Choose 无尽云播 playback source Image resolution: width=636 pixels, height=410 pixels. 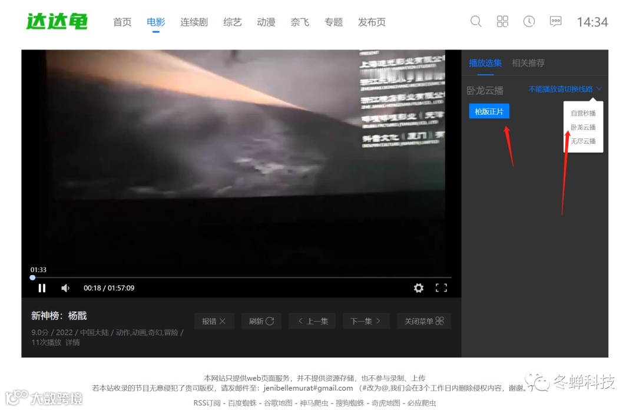pyautogui.click(x=583, y=141)
